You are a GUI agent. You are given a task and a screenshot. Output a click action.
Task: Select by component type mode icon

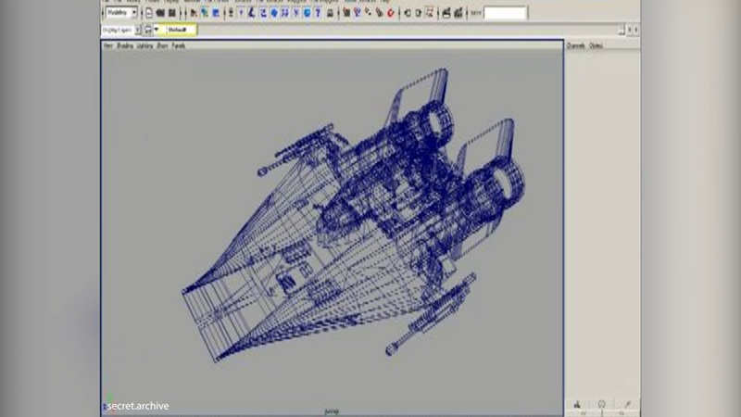[x=216, y=13]
